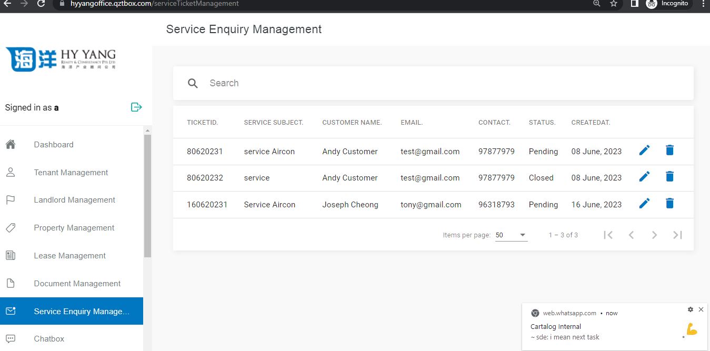710x351 pixels.
Task: Click the next page arrow
Action: point(654,235)
